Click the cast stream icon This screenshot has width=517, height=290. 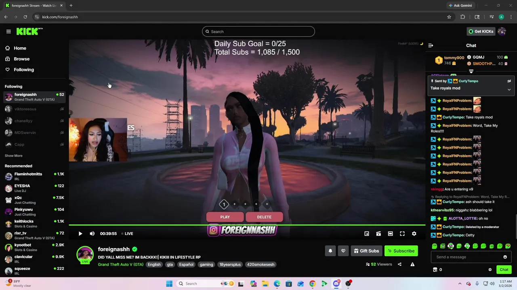coord(378,234)
